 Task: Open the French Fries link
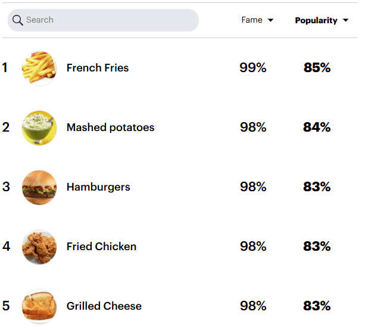pyautogui.click(x=98, y=68)
